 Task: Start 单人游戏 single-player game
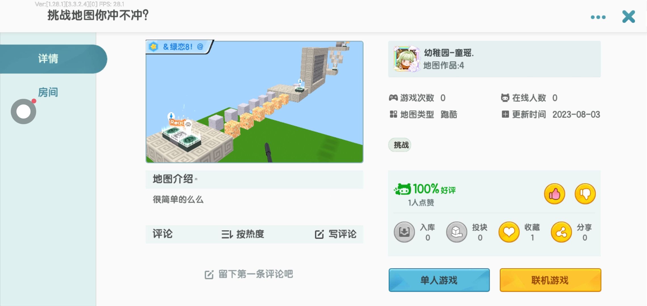pyautogui.click(x=439, y=280)
